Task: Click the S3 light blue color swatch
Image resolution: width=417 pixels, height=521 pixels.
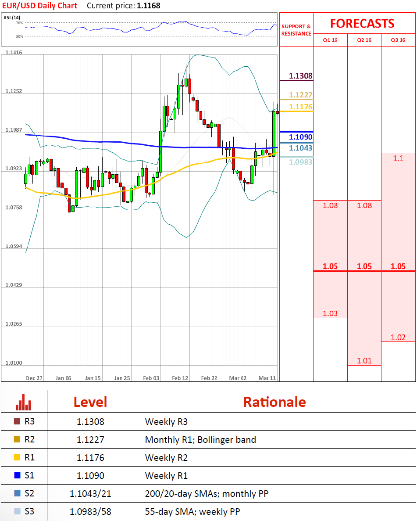Action: (x=17, y=511)
